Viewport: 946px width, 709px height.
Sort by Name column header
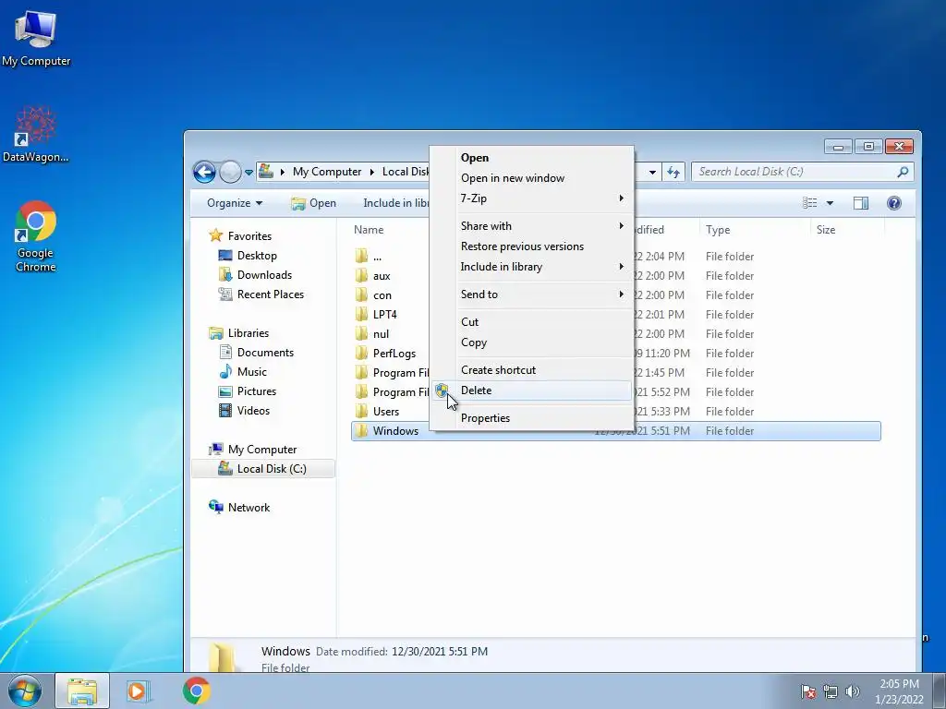click(369, 230)
